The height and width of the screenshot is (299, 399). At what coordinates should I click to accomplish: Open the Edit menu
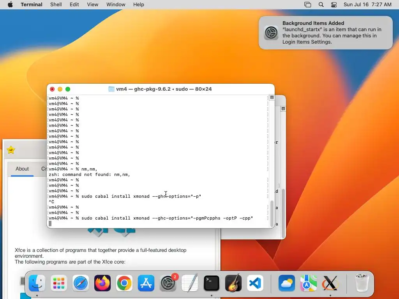pos(74,5)
